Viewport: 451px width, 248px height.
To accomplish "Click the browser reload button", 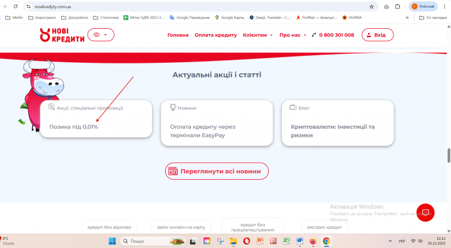I will 15,6.
